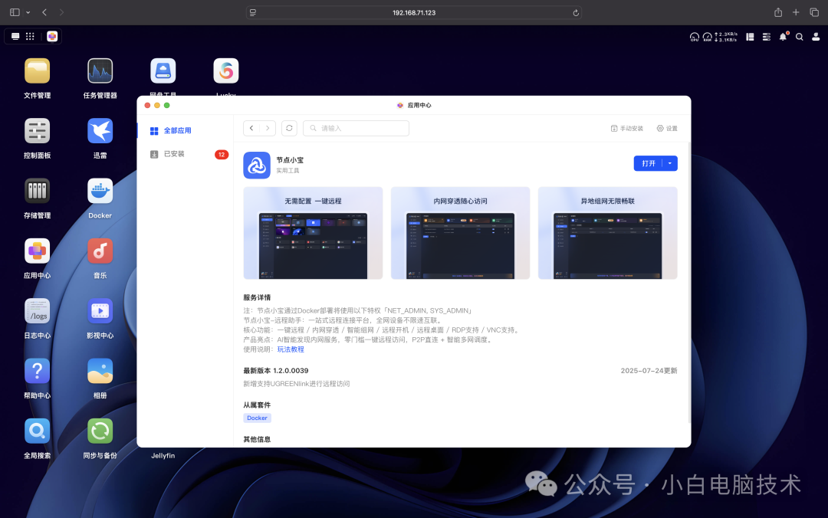The width and height of the screenshot is (828, 518).
Task: Open the Lucky app on desktop
Action: [226, 71]
